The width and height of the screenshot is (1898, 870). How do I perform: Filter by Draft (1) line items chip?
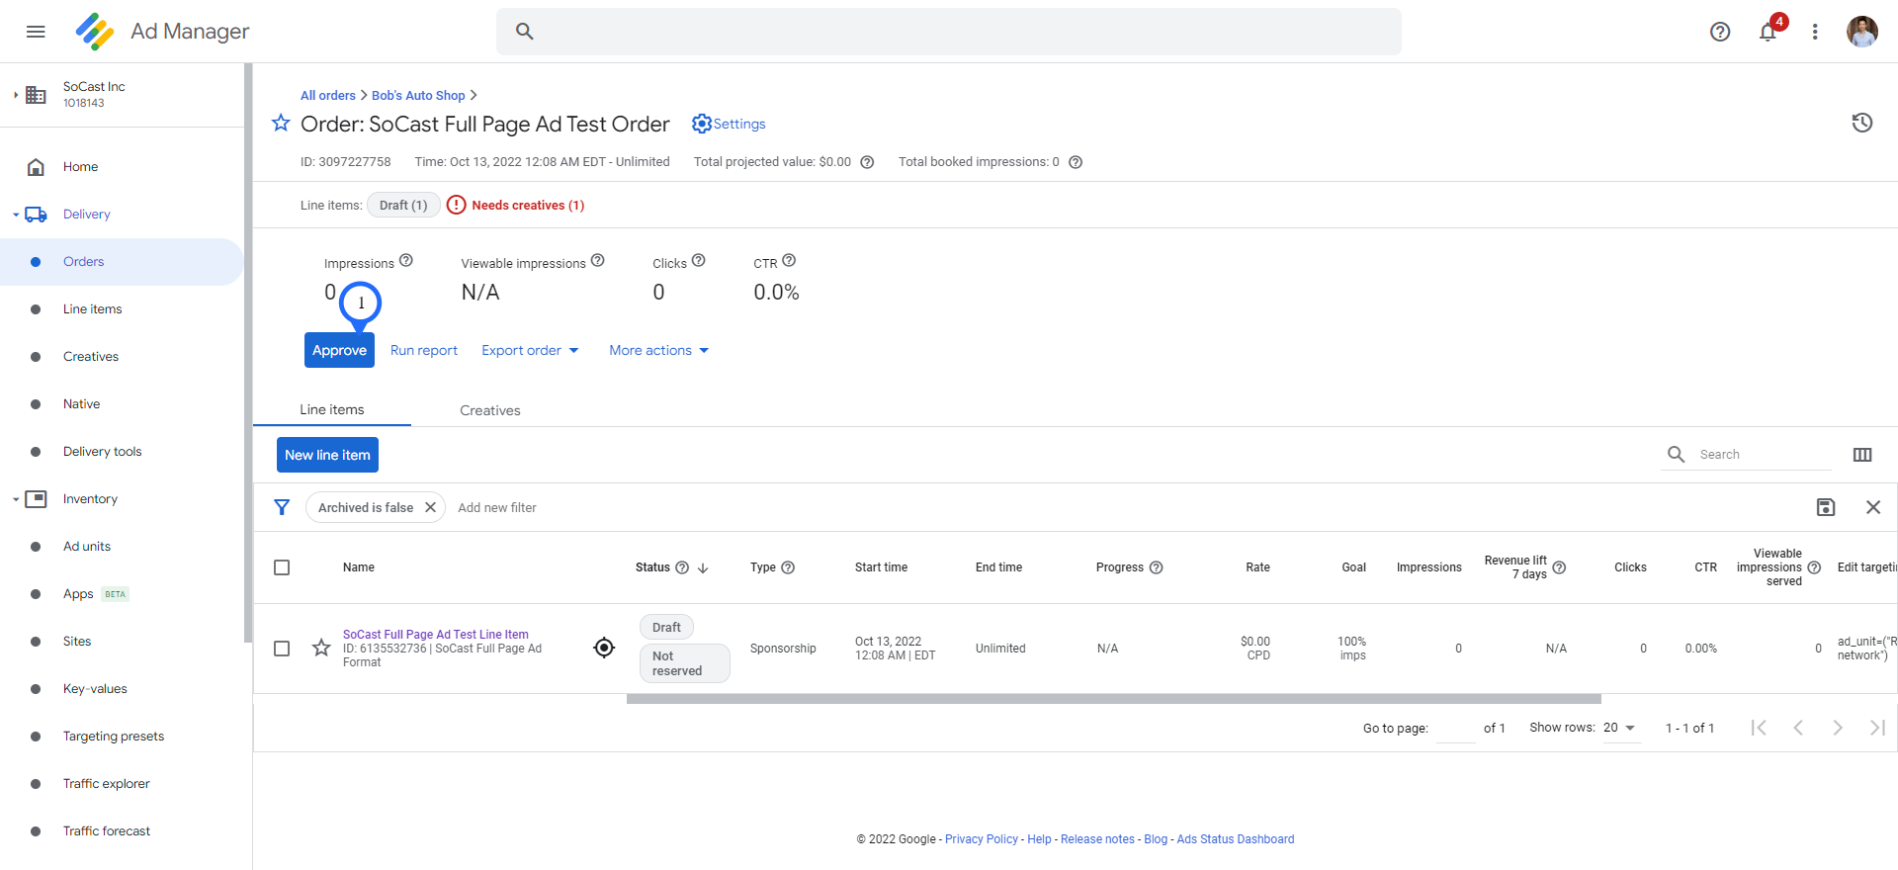[403, 206]
